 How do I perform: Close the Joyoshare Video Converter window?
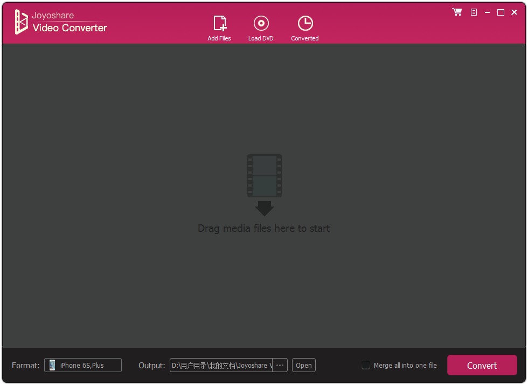[514, 12]
